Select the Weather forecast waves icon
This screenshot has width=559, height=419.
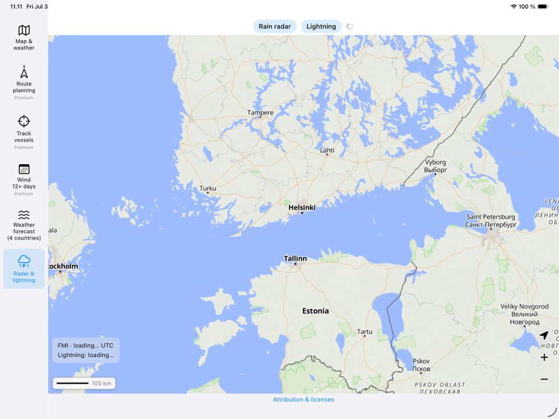[x=24, y=215]
